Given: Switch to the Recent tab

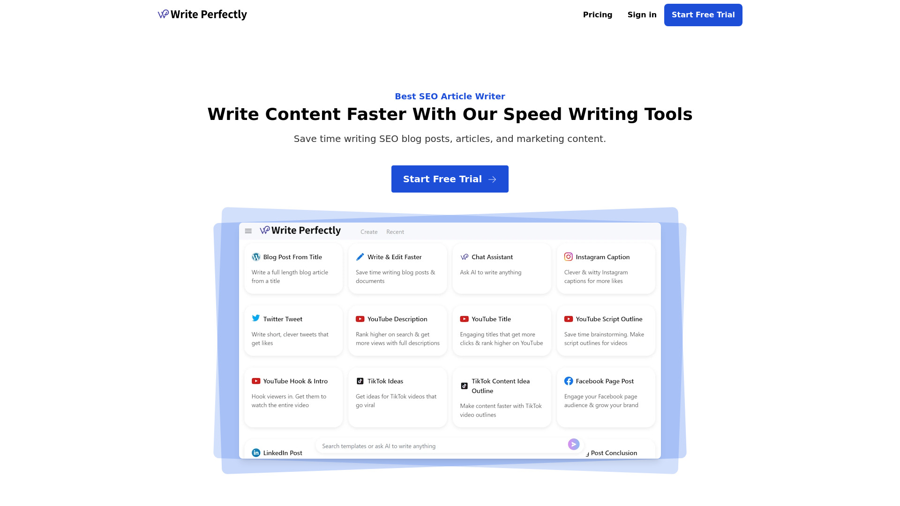Looking at the screenshot, I should [395, 232].
